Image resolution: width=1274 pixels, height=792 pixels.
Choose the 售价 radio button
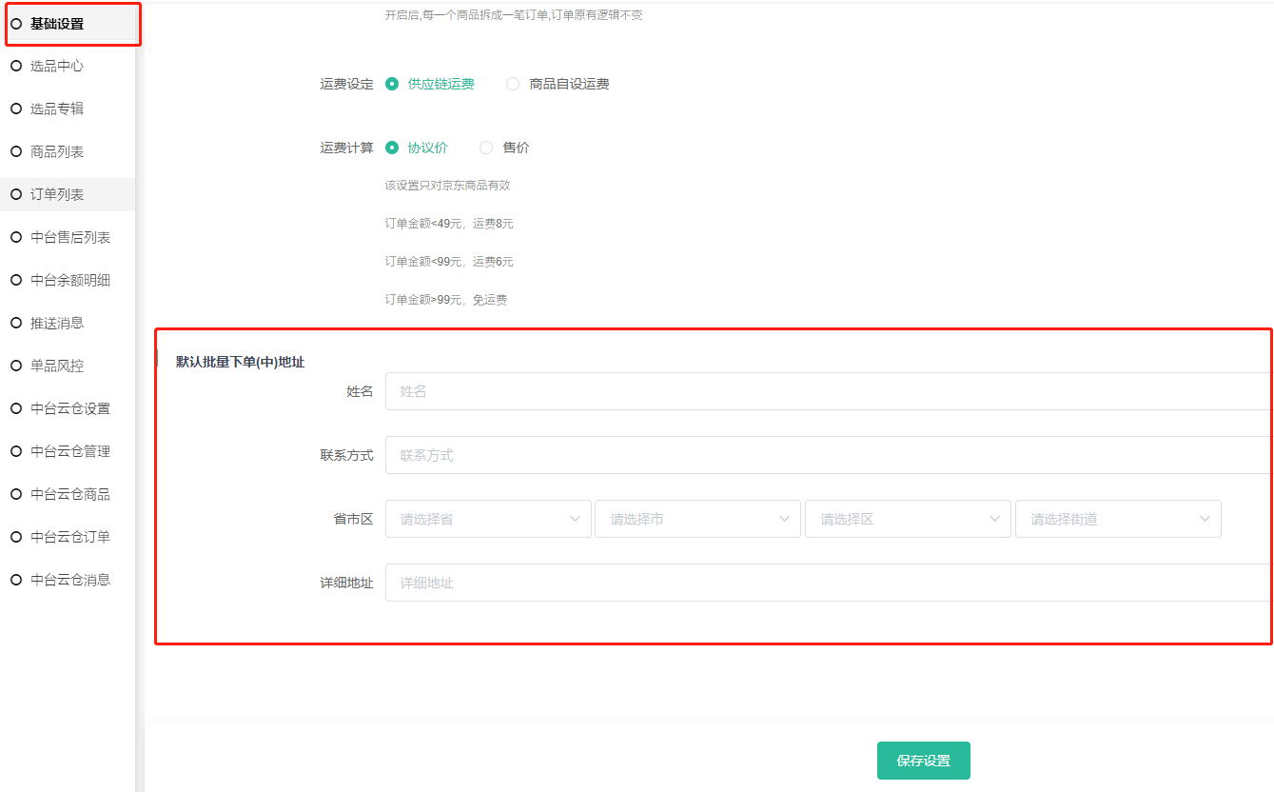pos(486,148)
